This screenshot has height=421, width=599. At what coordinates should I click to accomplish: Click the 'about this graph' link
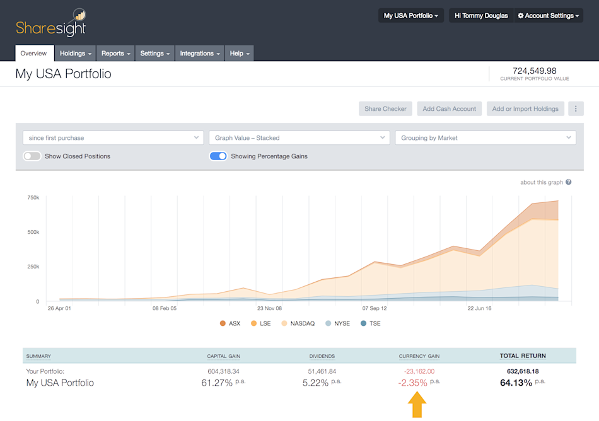click(x=542, y=182)
